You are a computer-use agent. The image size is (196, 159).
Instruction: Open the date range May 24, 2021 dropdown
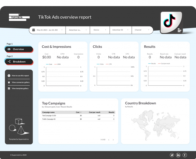point(47,30)
